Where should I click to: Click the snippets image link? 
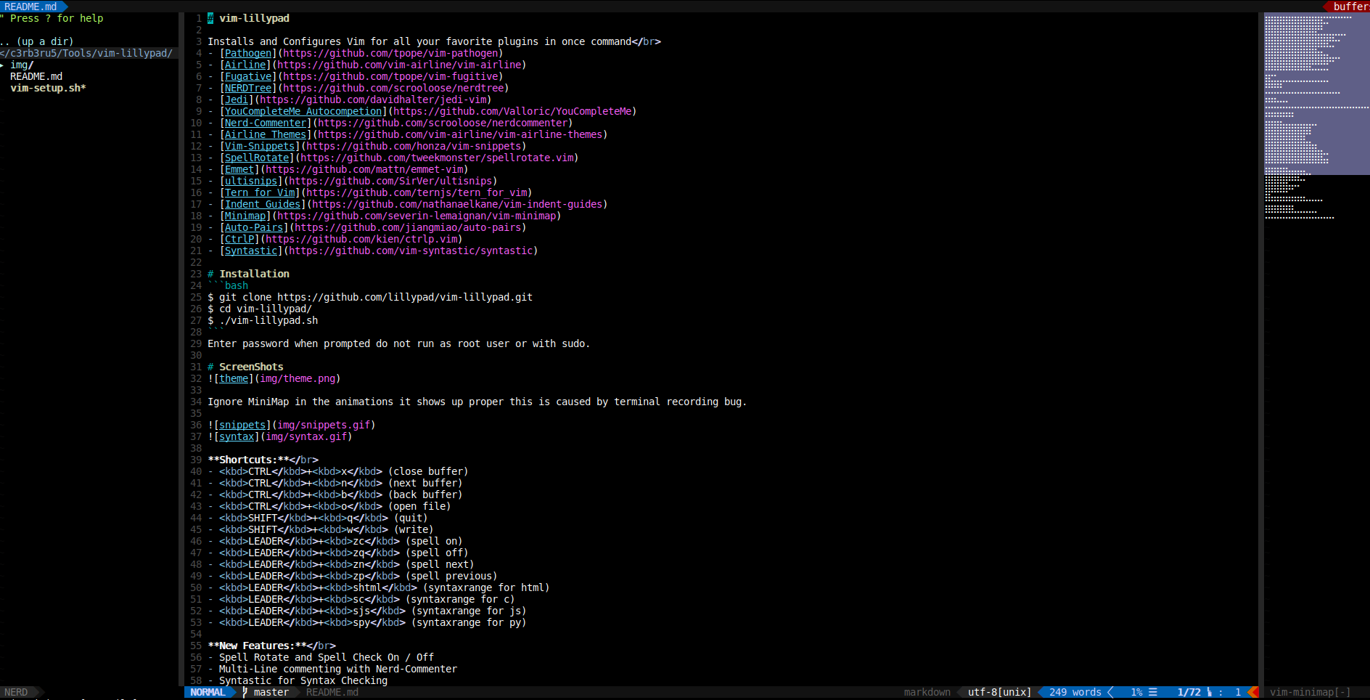242,425
